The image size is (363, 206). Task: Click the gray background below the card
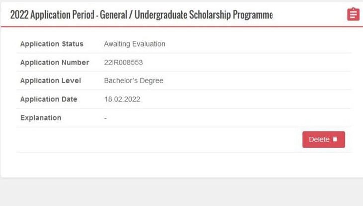(x=181, y=194)
